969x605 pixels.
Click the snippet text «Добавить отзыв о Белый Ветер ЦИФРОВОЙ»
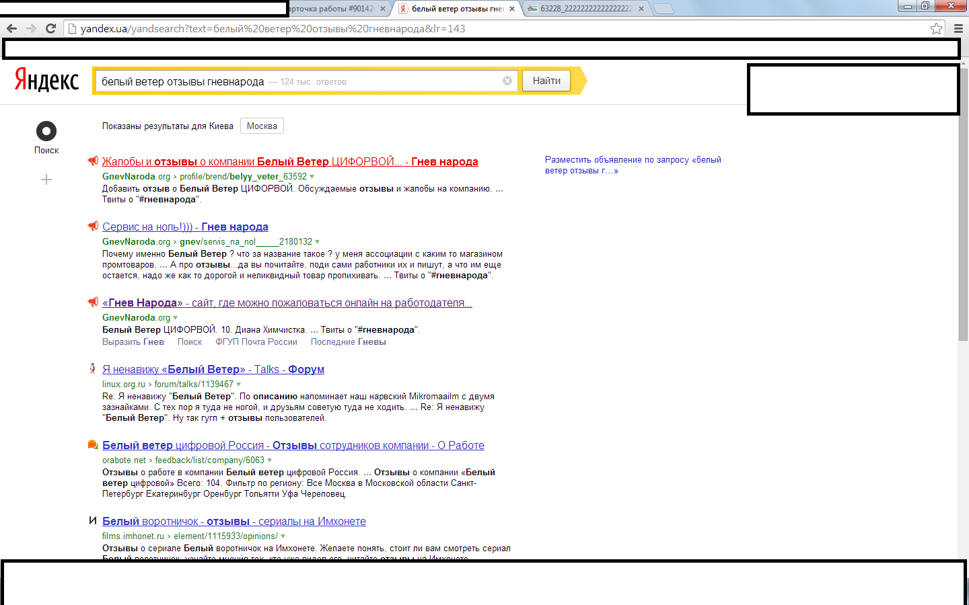click(x=198, y=188)
